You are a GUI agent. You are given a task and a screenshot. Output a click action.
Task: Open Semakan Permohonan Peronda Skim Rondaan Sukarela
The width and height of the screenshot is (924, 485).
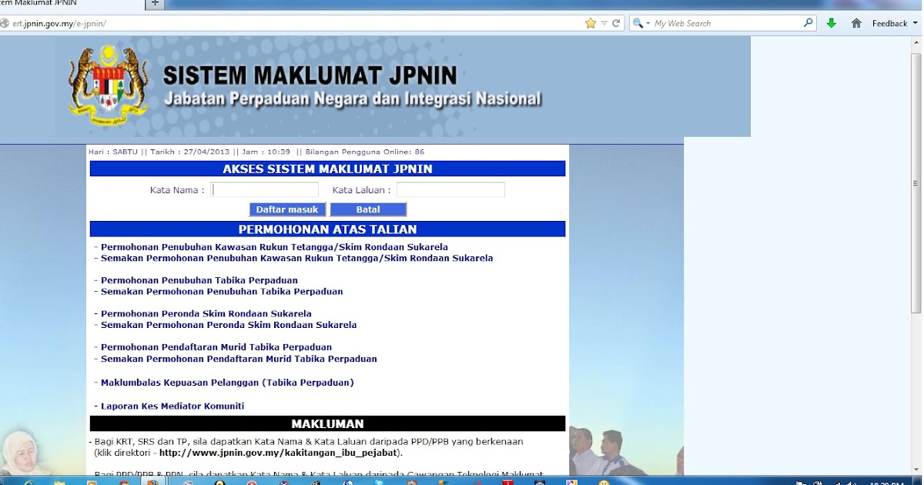229,325
